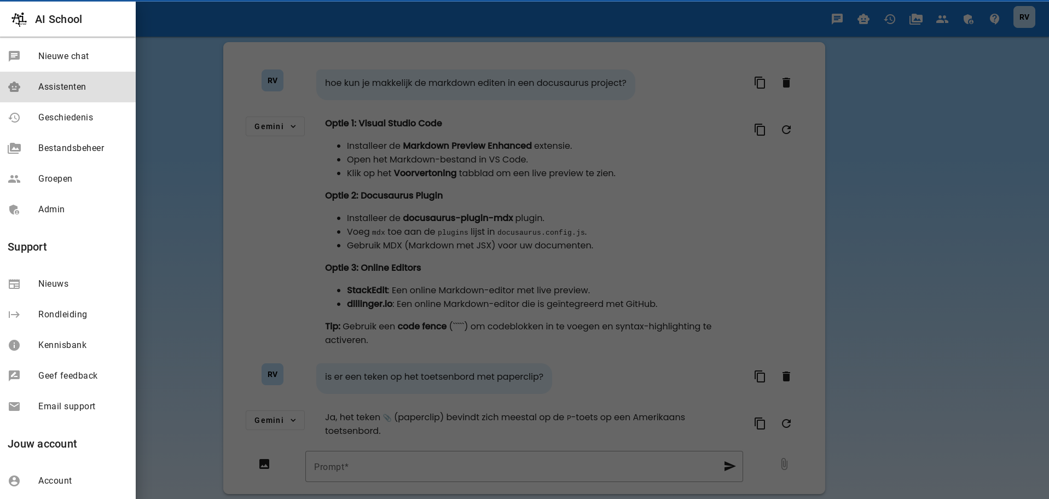Click Geef feedback in the sidebar
This screenshot has width=1049, height=499.
point(68,376)
